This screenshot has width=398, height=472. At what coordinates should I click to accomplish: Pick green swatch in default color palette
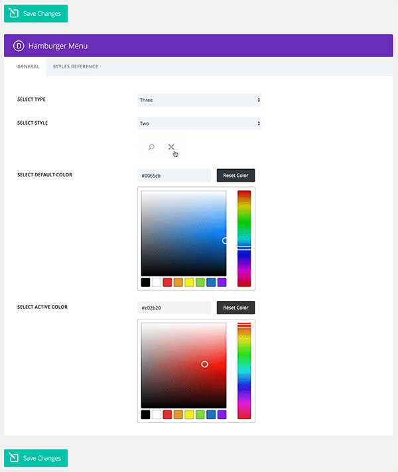200,282
